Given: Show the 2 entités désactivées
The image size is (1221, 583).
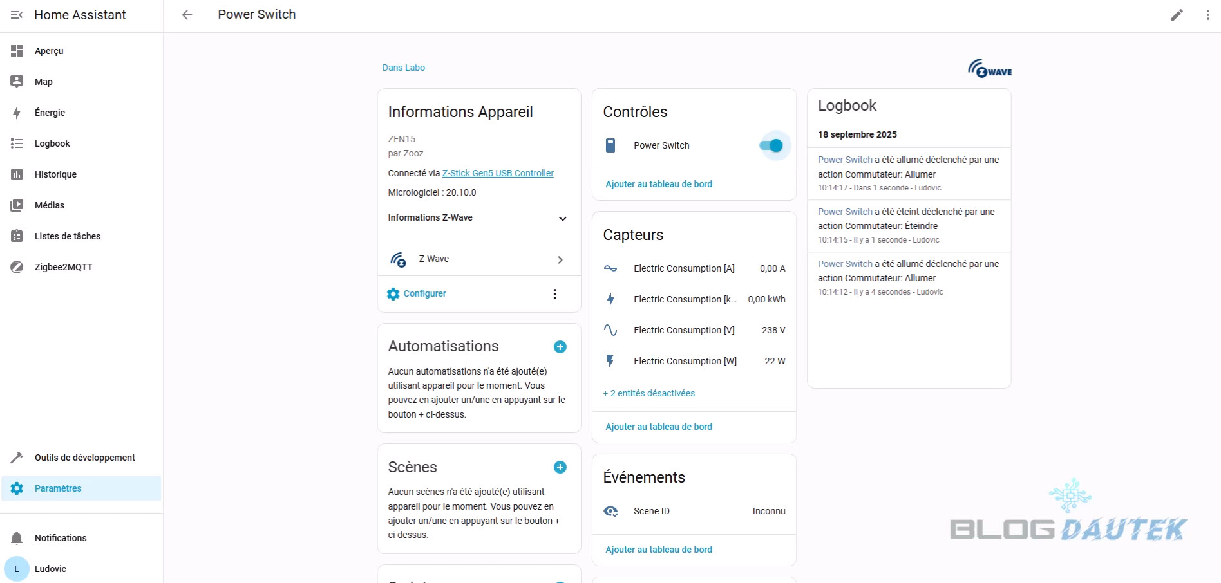Looking at the screenshot, I should click(648, 393).
